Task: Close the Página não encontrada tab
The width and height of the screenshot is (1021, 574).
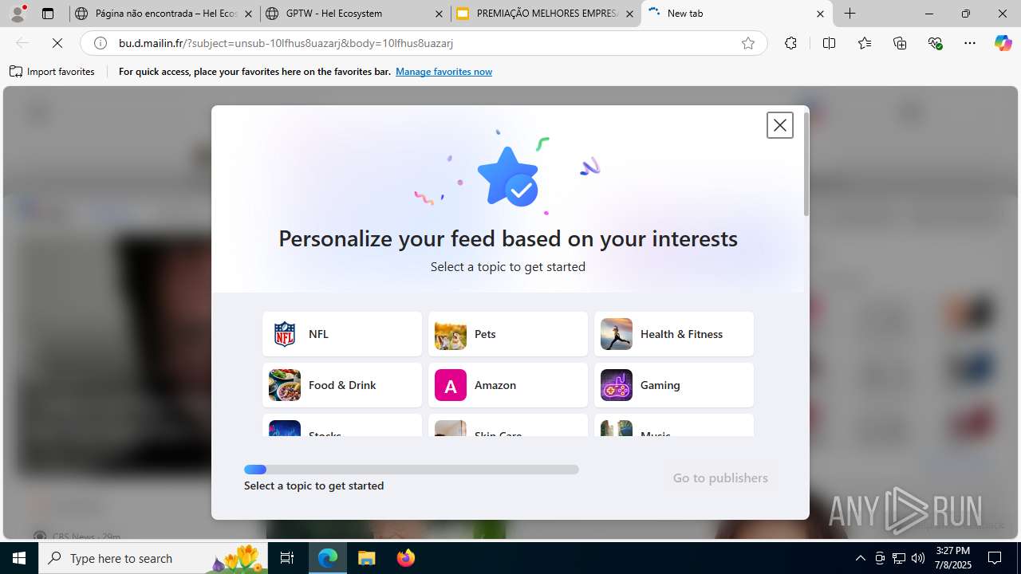Action: pyautogui.click(x=248, y=14)
